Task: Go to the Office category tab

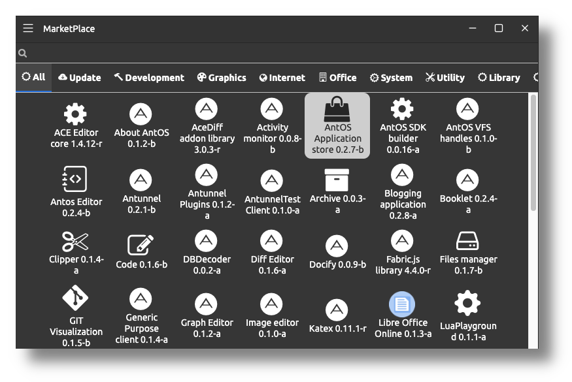Action: 337,78
